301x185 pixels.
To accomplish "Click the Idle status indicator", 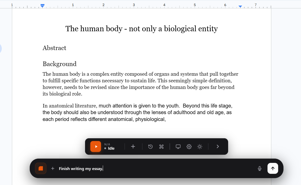I will [109, 148].
